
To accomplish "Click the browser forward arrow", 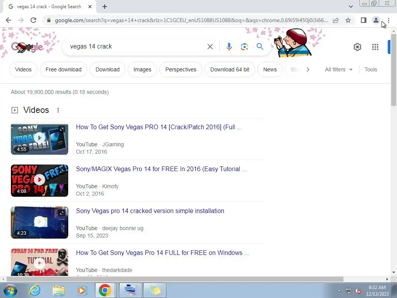I will pos(21,20).
